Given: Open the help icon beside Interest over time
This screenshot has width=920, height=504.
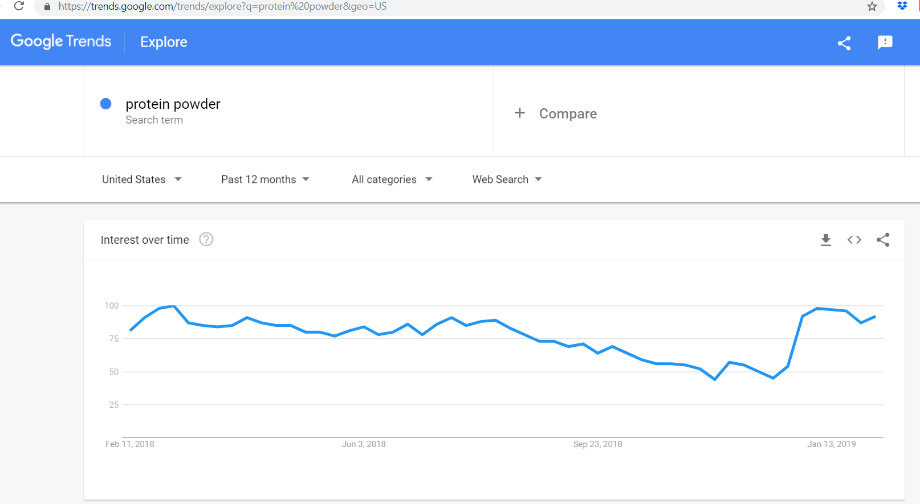Looking at the screenshot, I should click(x=206, y=240).
